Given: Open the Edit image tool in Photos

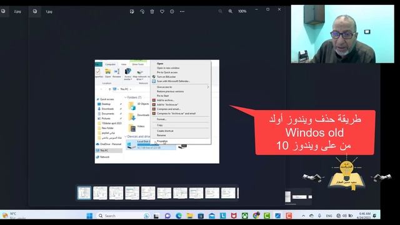Looking at the screenshot, I should tap(132, 11).
